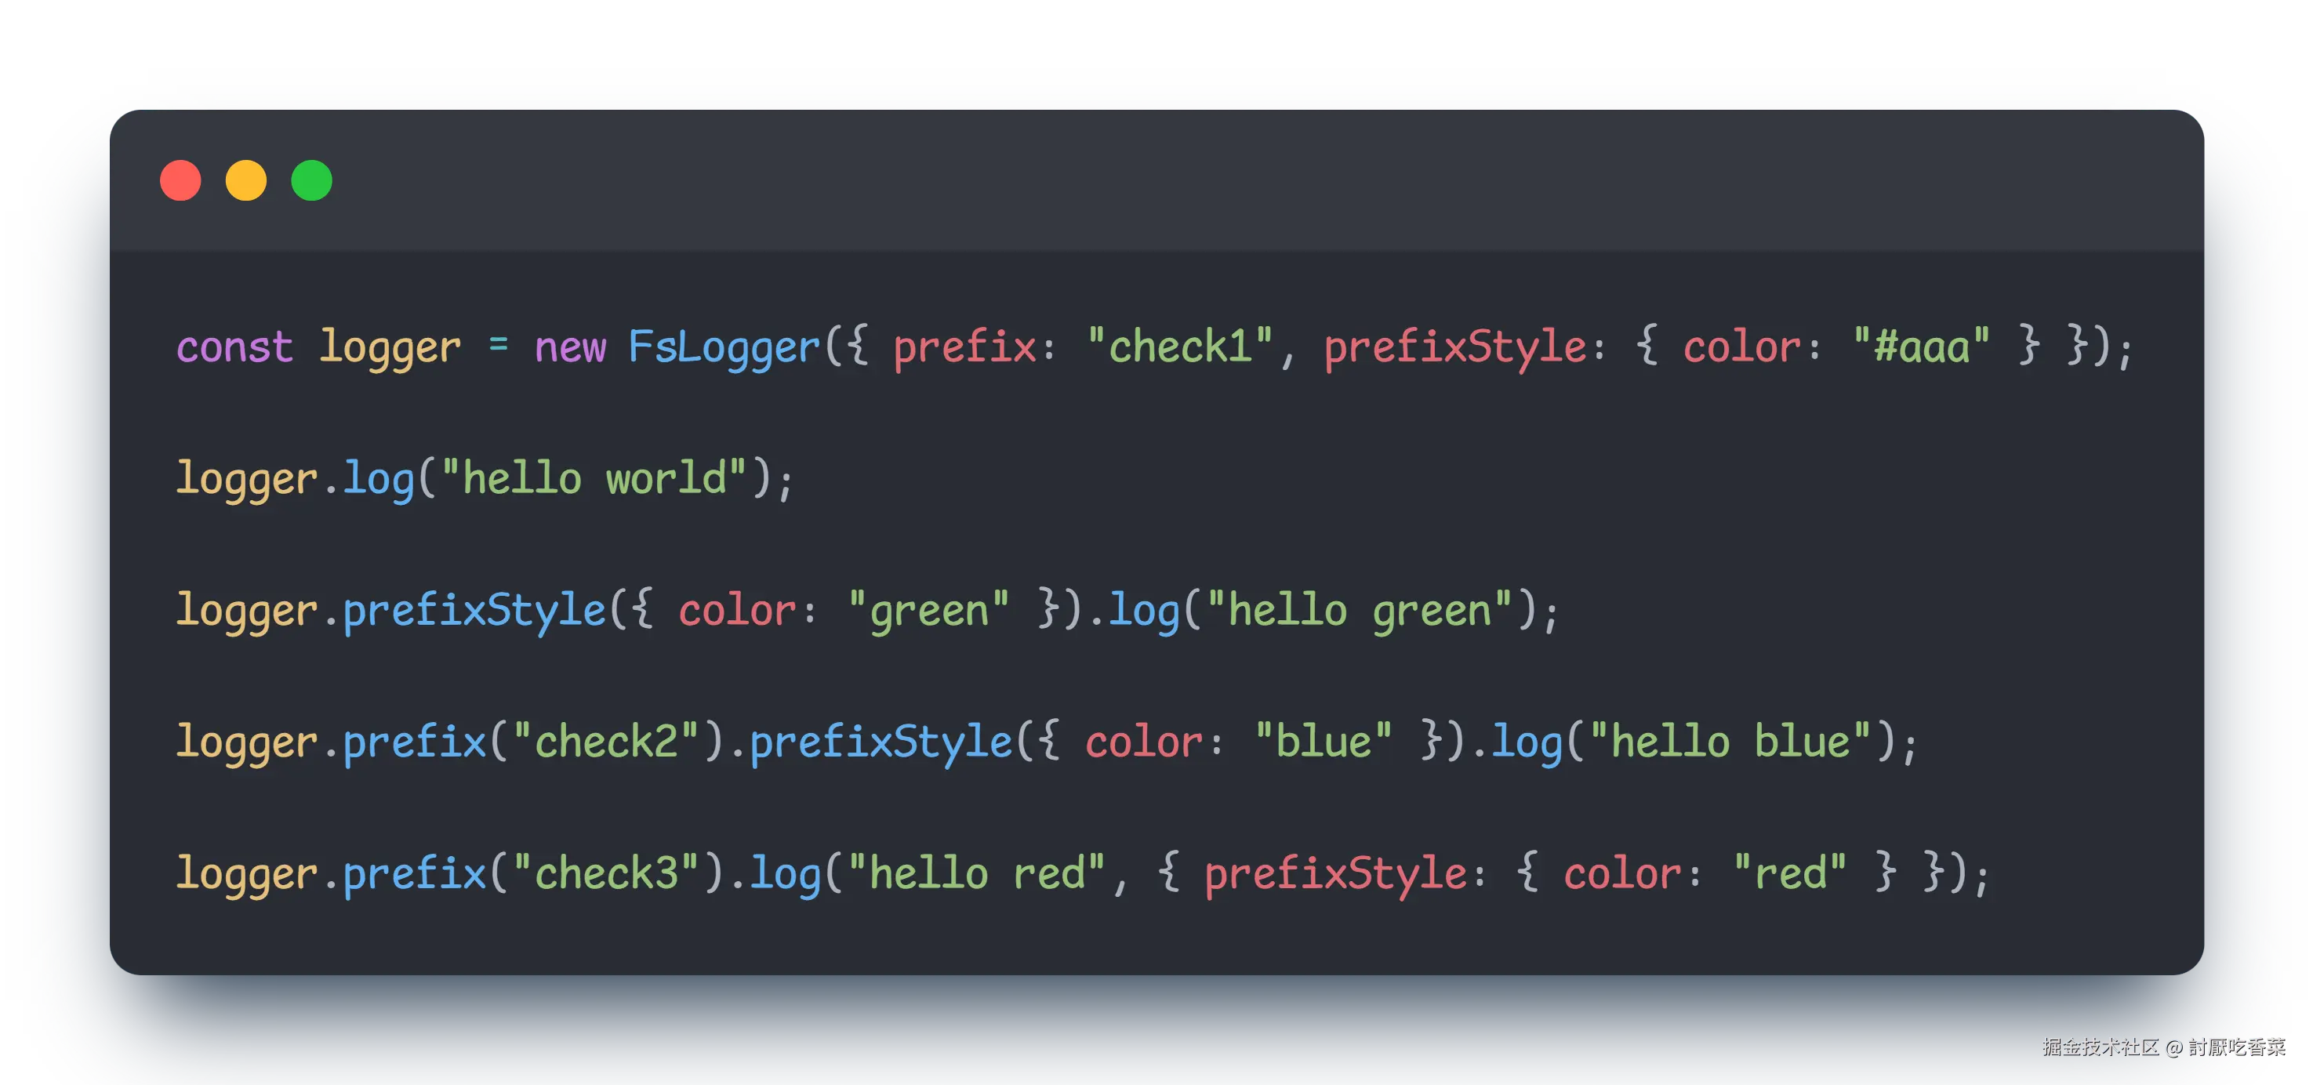2313x1085 pixels.
Task: Click the green maximize window dot
Action: click(x=311, y=180)
